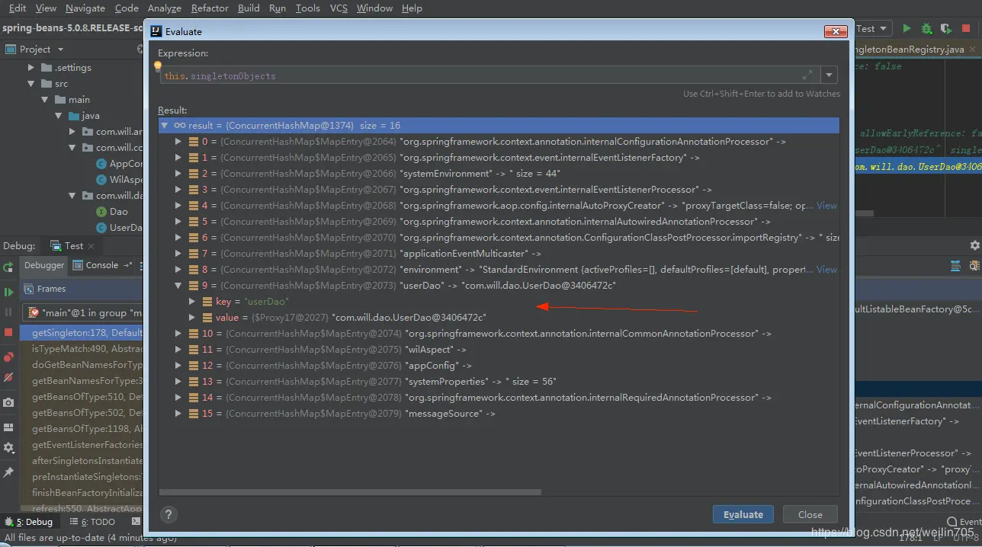Start debugging with the bug icon
Image resolution: width=982 pixels, height=547 pixels.
[926, 28]
